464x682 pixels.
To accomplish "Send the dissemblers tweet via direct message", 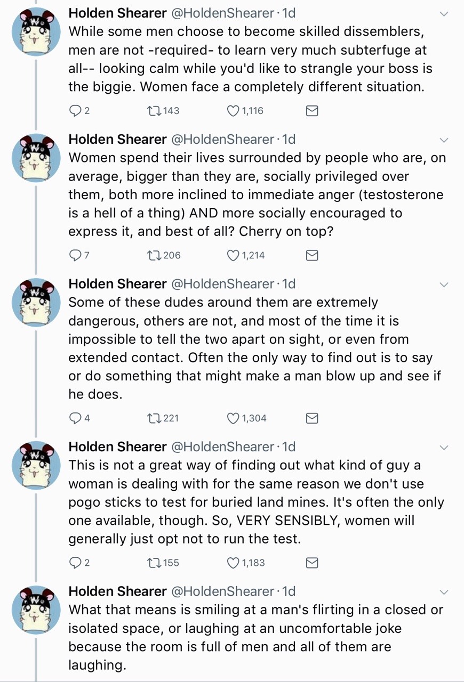I will point(312,111).
